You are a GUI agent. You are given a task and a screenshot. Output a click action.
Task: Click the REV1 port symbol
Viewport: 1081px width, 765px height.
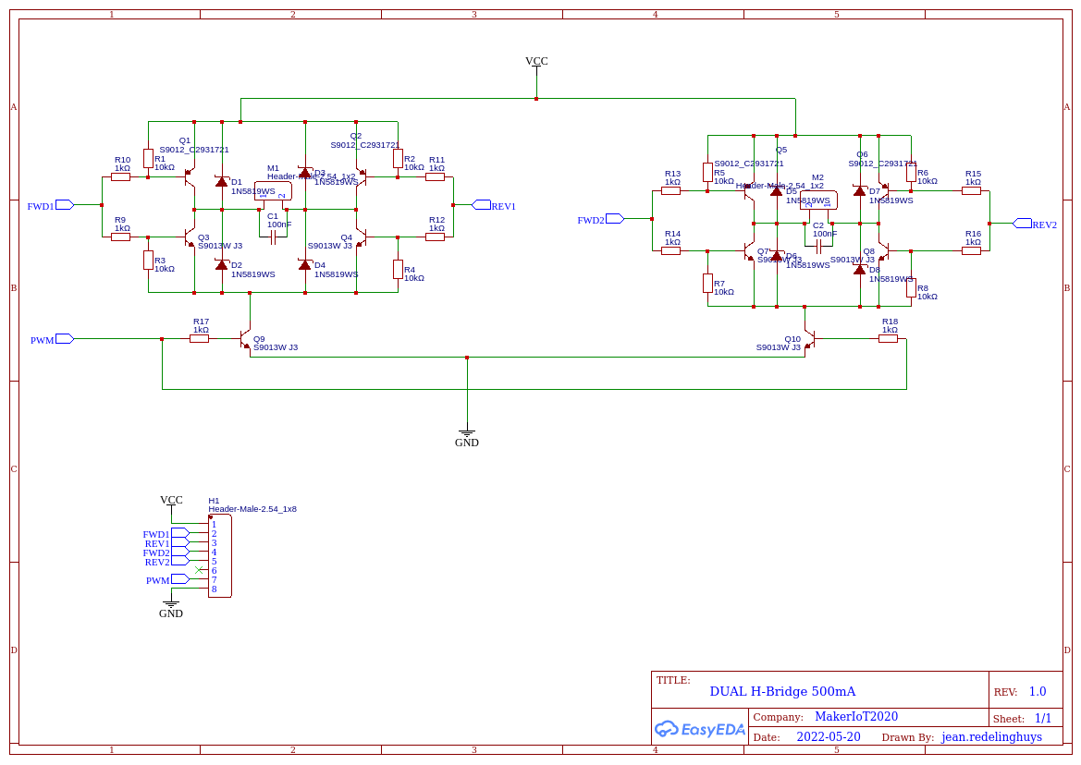click(481, 205)
